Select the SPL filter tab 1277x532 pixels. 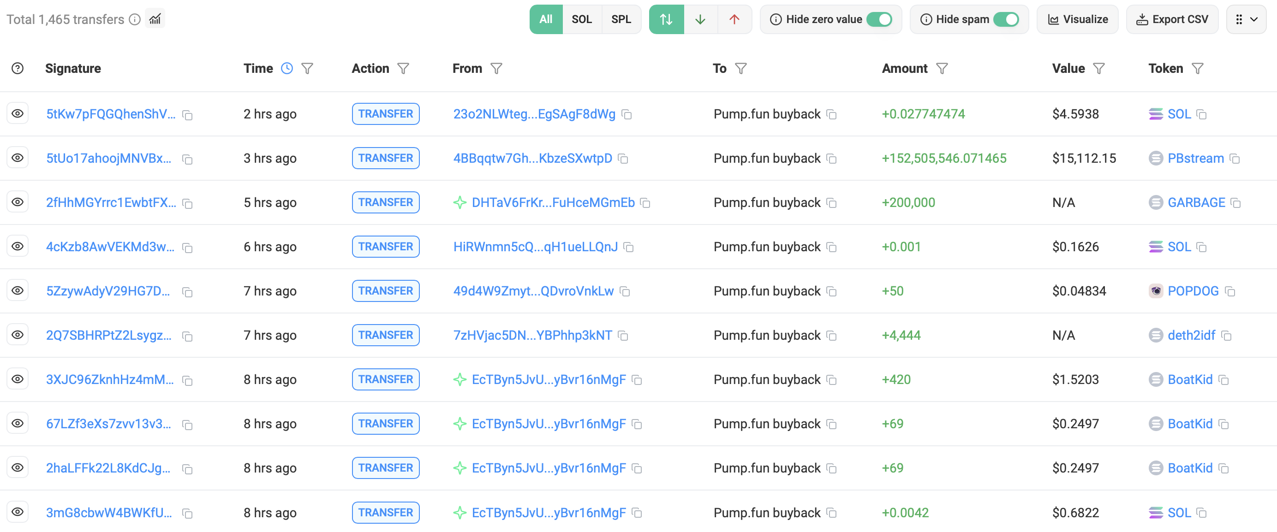pos(621,19)
